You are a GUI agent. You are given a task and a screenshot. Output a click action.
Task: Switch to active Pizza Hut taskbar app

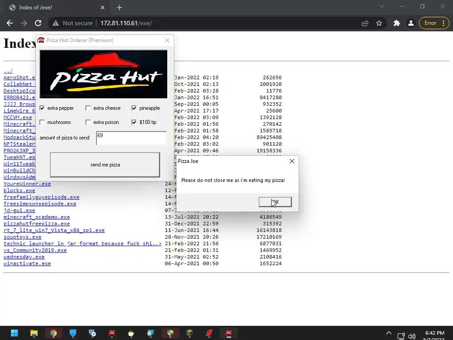pos(229,333)
